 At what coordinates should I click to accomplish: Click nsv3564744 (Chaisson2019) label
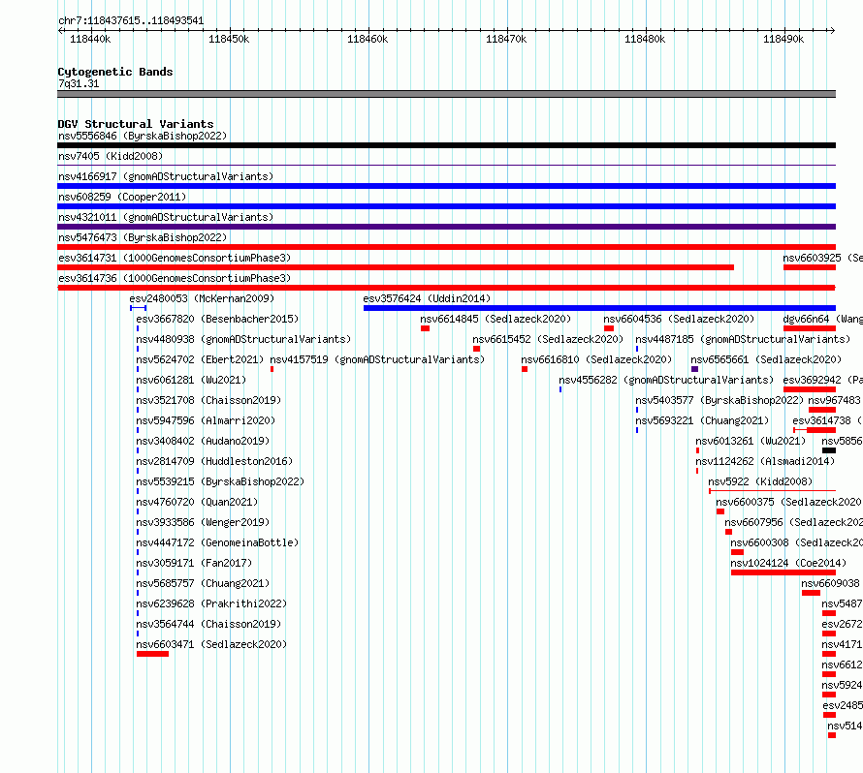point(208,624)
